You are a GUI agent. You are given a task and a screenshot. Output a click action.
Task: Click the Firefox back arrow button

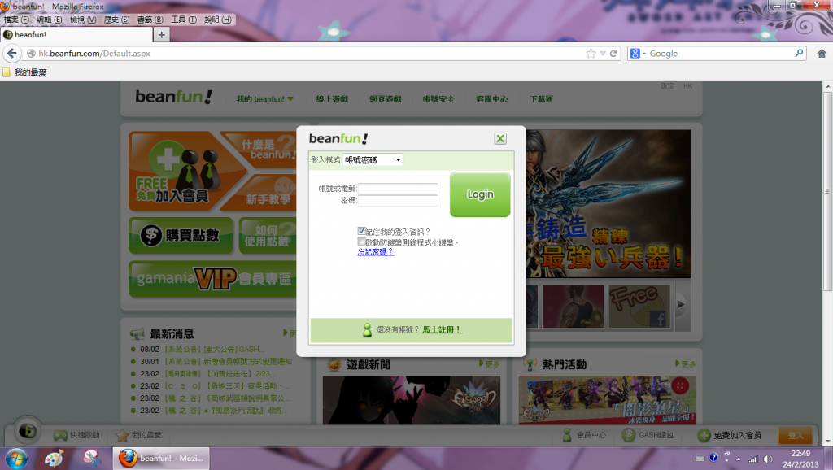tap(12, 54)
